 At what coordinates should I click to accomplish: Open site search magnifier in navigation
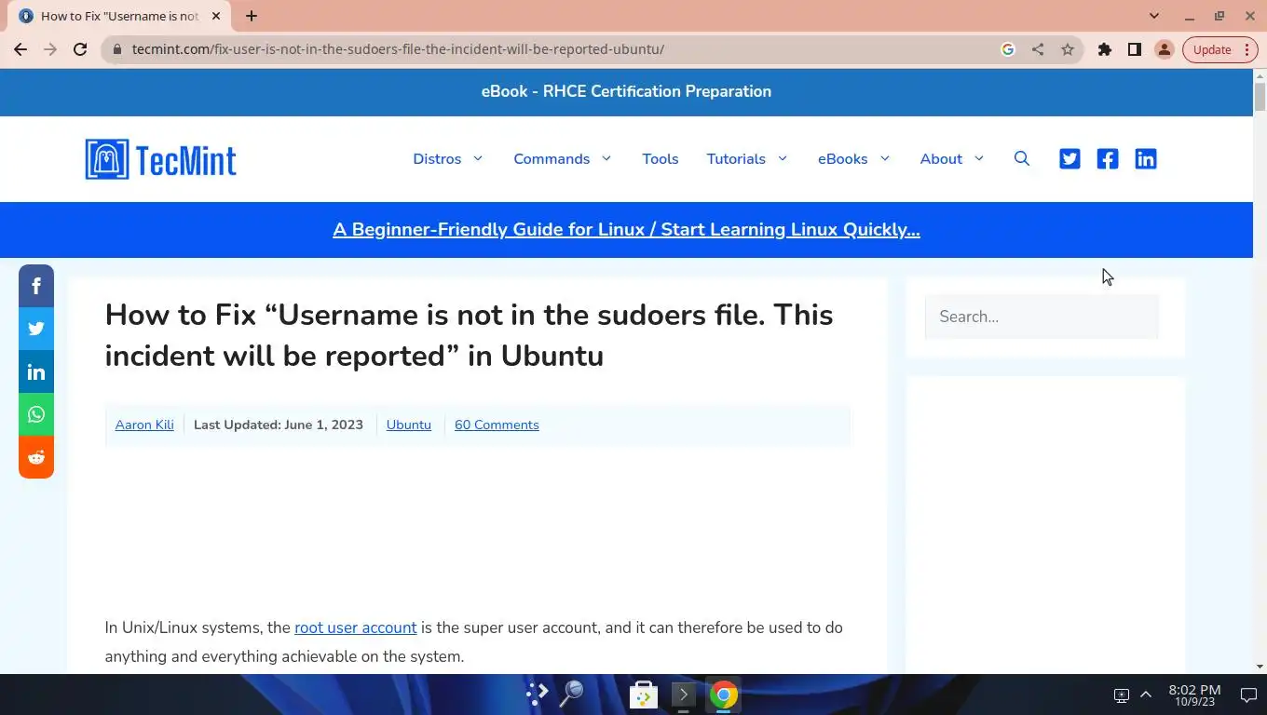coord(1022,159)
